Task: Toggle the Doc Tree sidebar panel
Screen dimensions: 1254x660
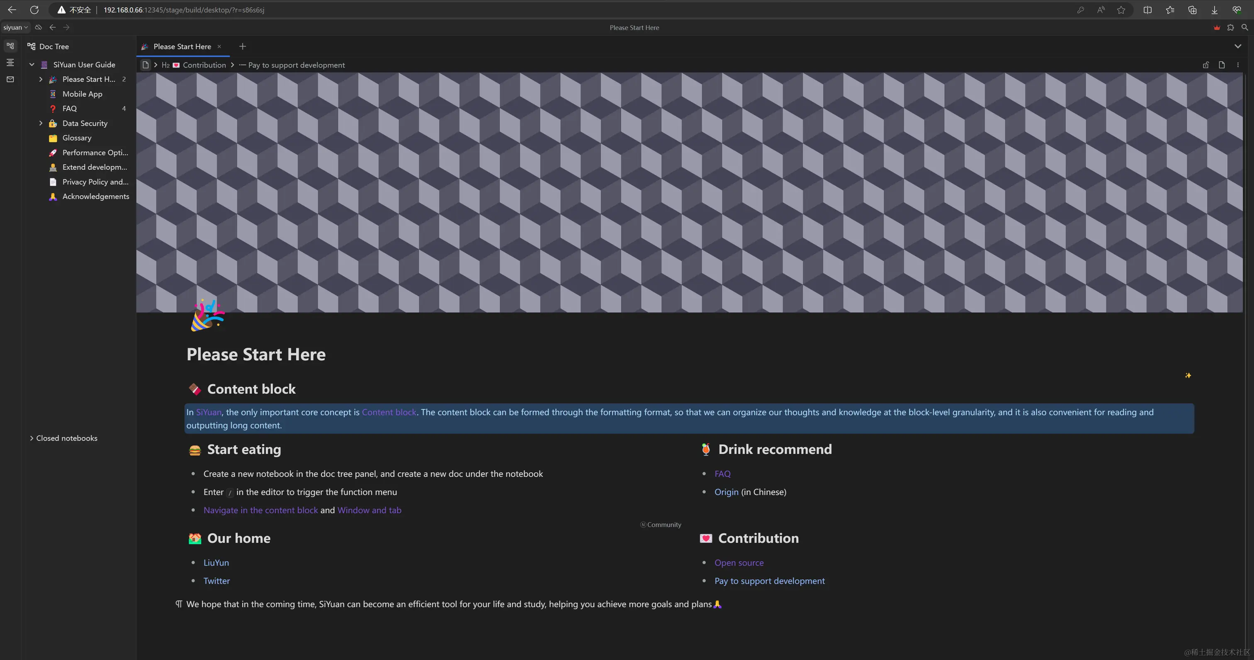Action: pyautogui.click(x=10, y=46)
